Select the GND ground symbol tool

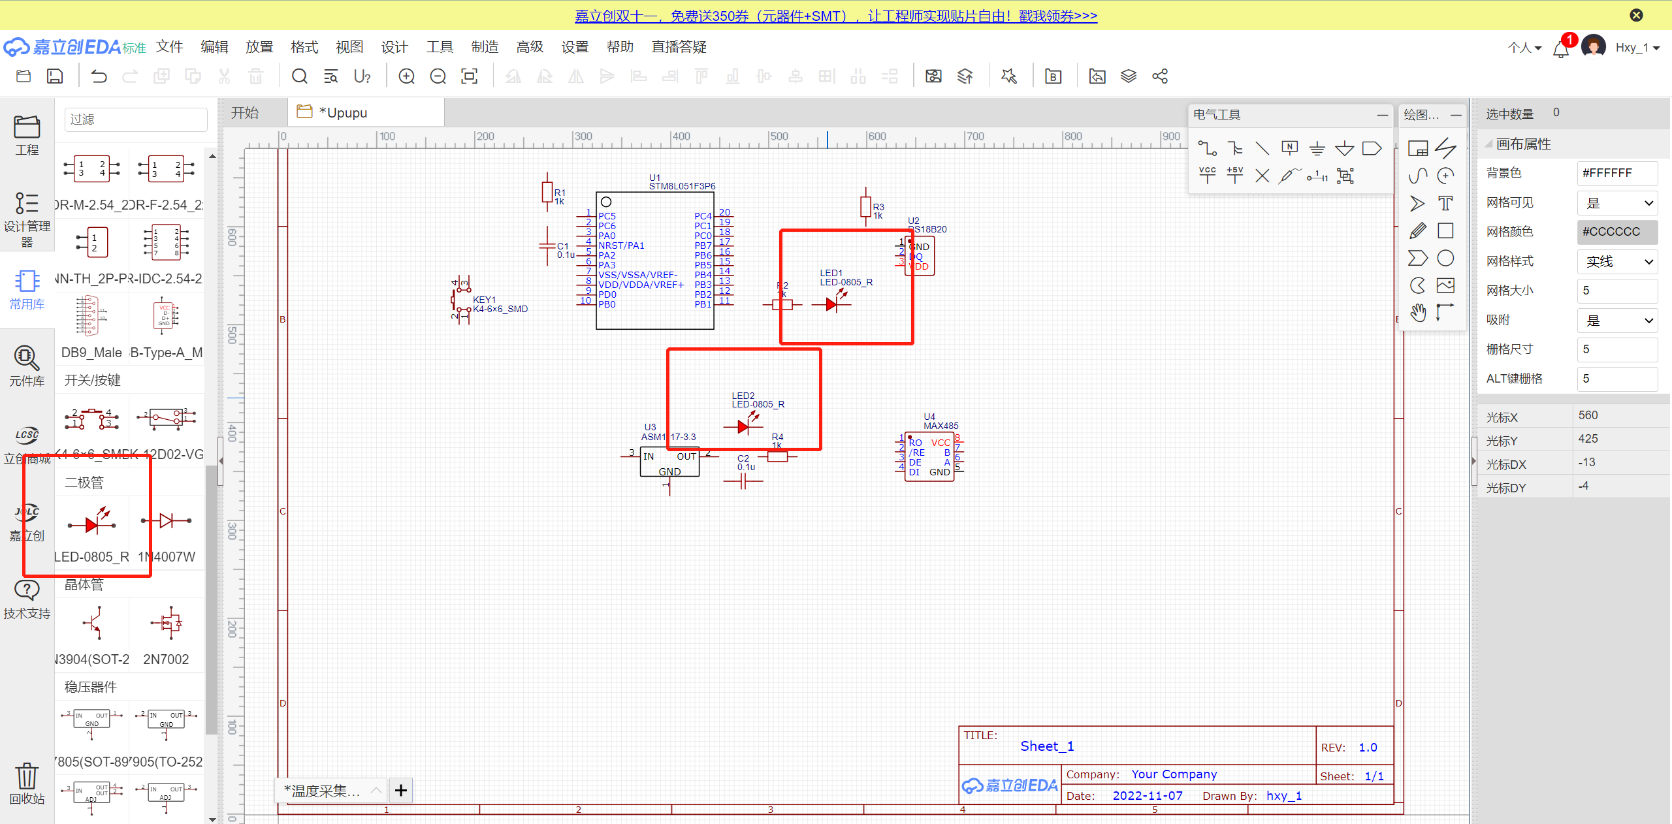pyautogui.click(x=1317, y=148)
